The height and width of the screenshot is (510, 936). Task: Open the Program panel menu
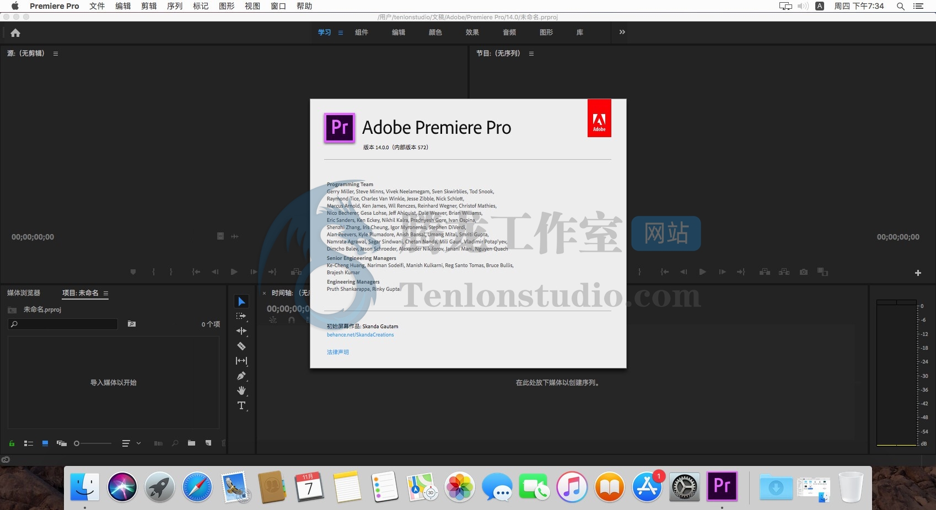pos(531,53)
